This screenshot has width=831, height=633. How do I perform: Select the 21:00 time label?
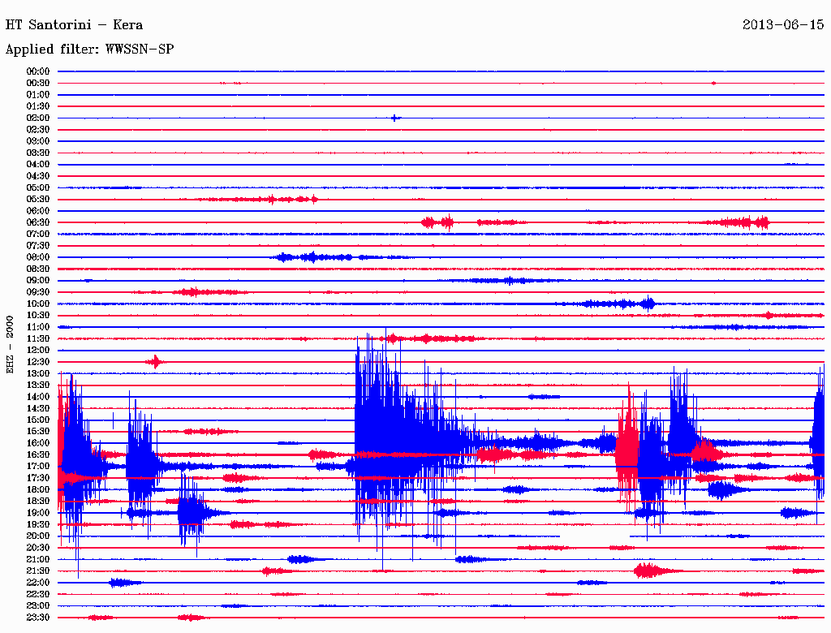pyautogui.click(x=38, y=559)
